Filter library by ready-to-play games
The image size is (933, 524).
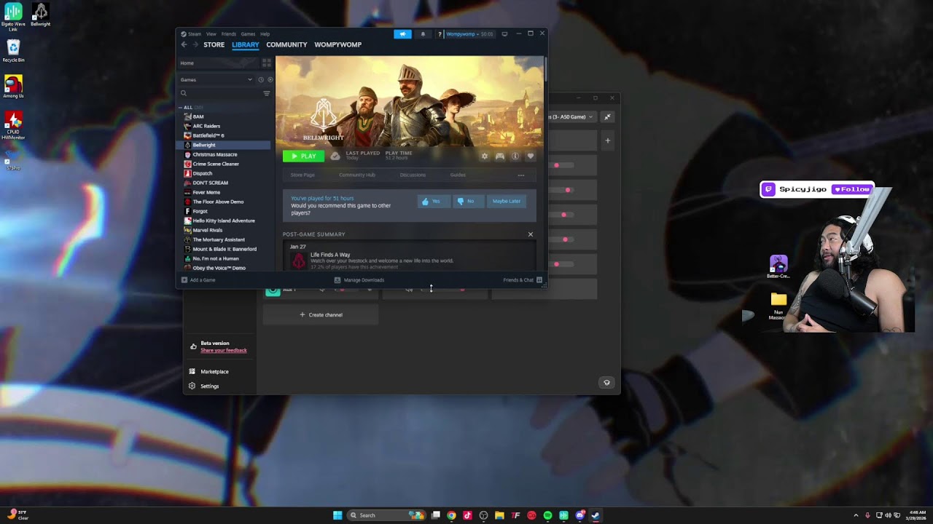click(x=270, y=79)
